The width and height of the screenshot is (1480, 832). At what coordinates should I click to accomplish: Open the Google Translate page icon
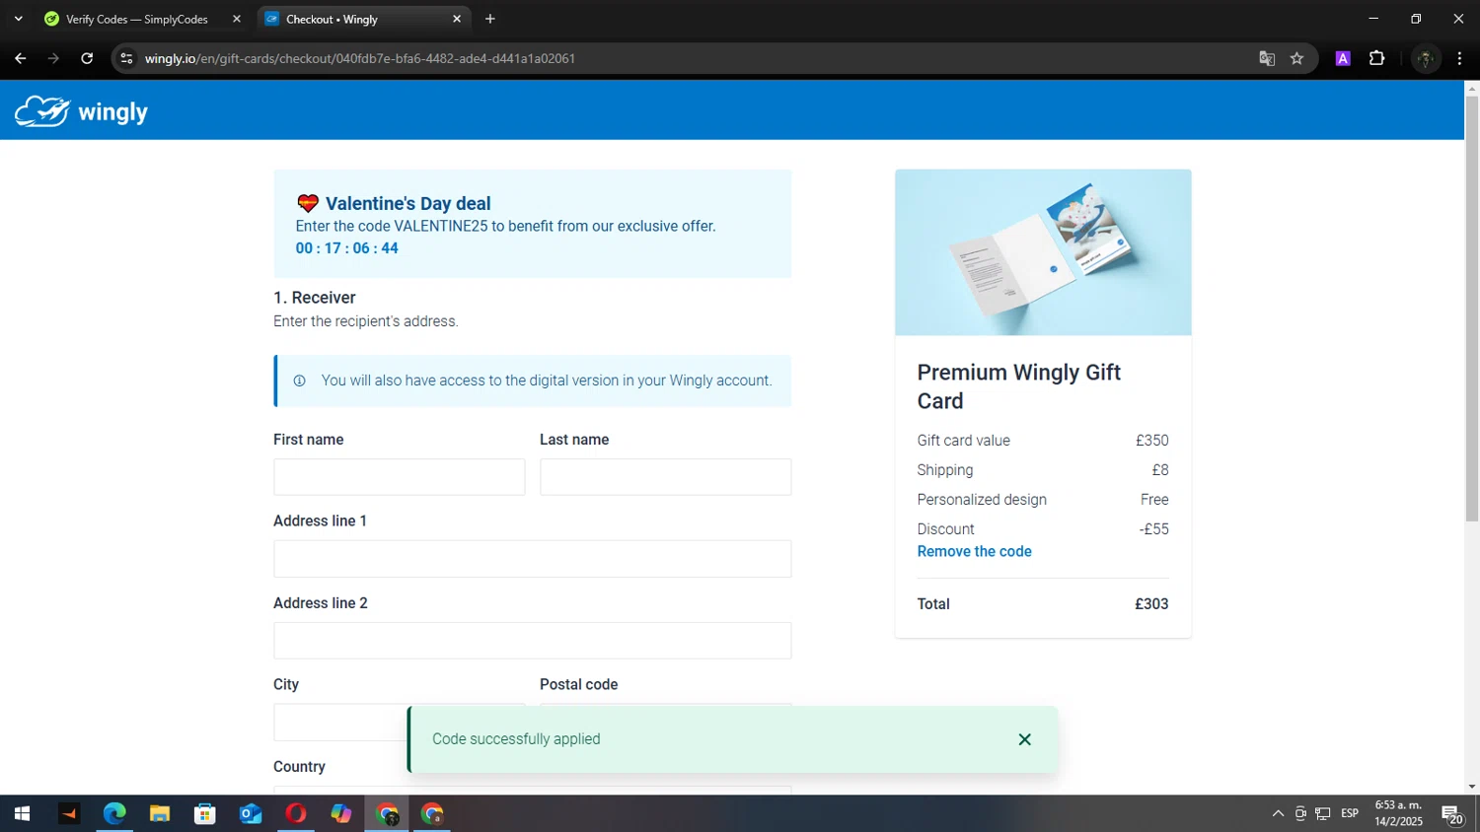pyautogui.click(x=1267, y=58)
